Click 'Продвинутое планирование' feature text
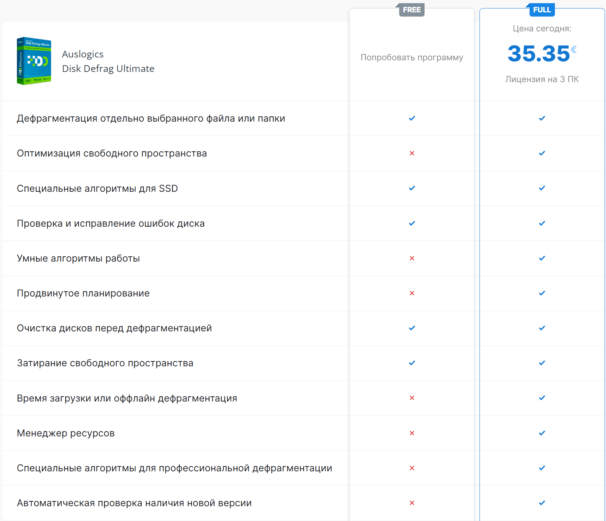 (83, 294)
